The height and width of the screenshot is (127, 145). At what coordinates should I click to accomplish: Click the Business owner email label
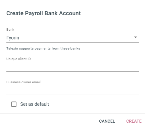click(x=23, y=82)
